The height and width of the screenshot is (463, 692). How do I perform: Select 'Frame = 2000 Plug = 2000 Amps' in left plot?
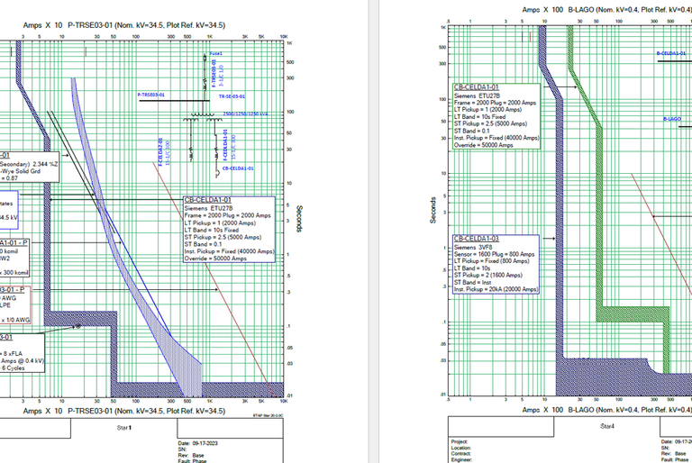[x=227, y=215]
